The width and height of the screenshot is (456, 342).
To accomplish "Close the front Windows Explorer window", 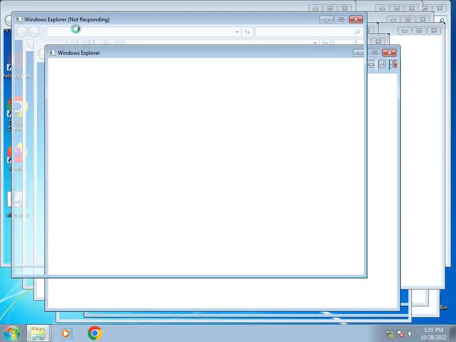I will point(389,53).
